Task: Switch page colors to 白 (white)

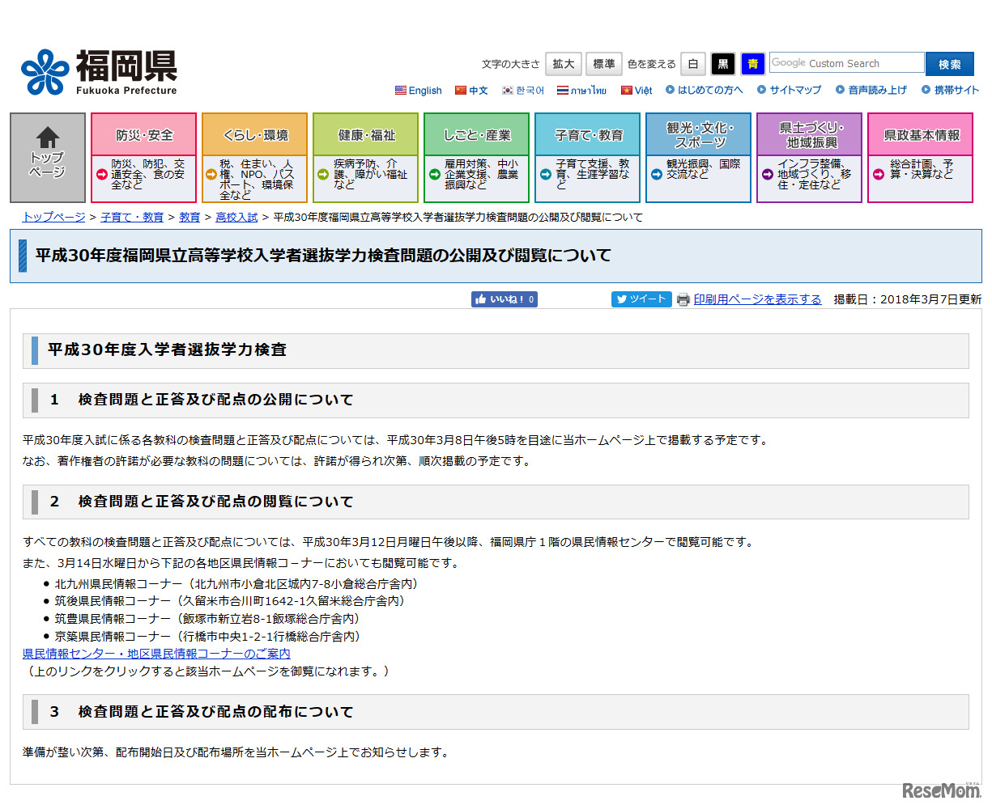Action: (692, 63)
